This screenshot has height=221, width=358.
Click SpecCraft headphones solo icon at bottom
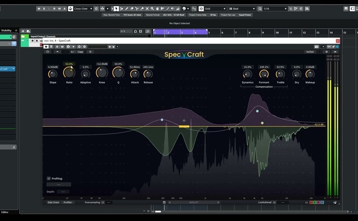[307, 203]
